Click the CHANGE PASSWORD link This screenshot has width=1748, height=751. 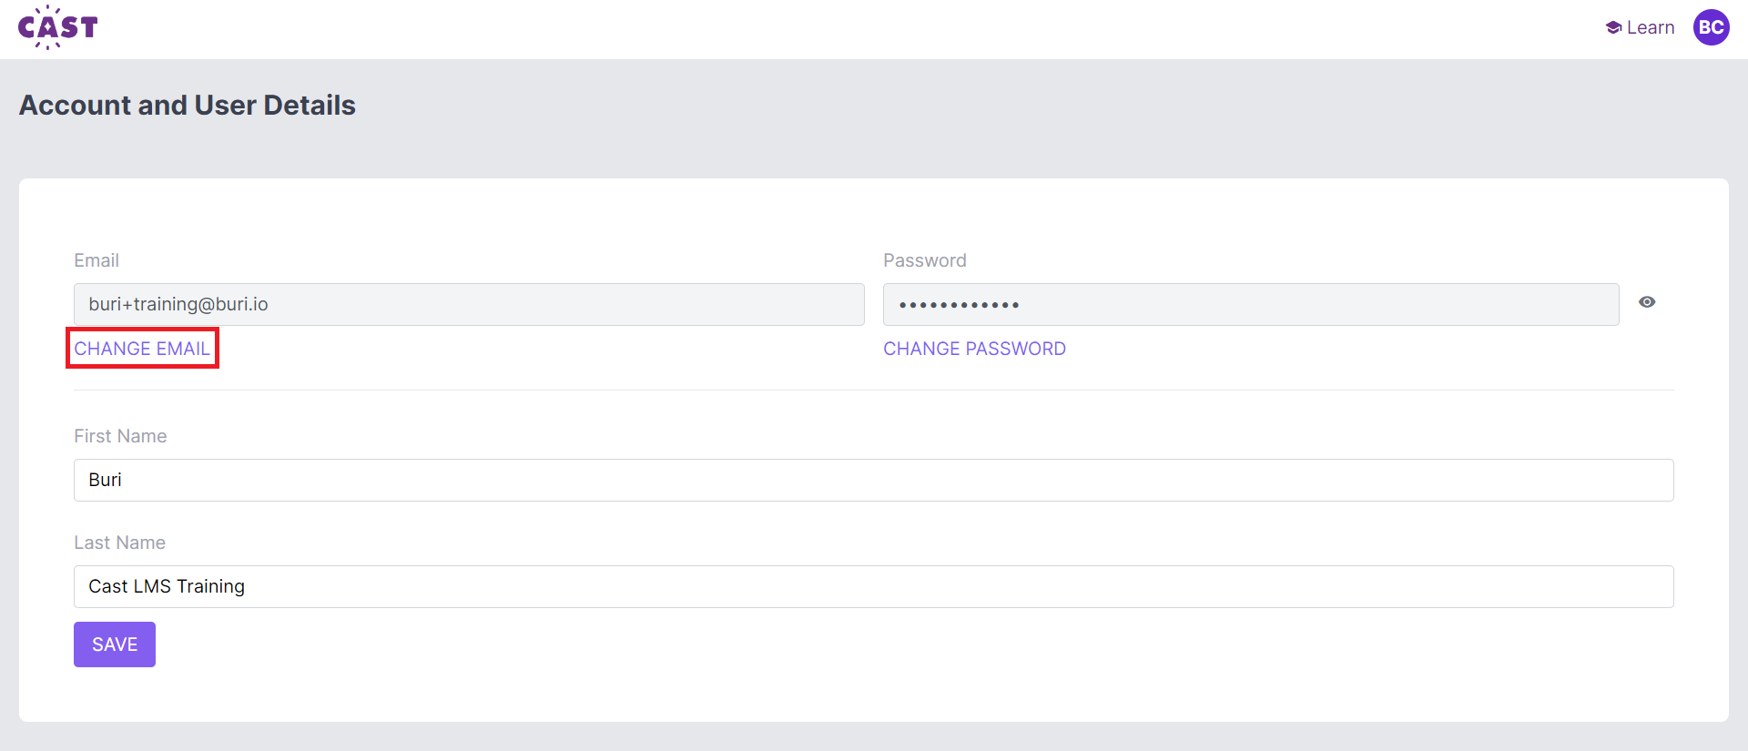click(974, 349)
